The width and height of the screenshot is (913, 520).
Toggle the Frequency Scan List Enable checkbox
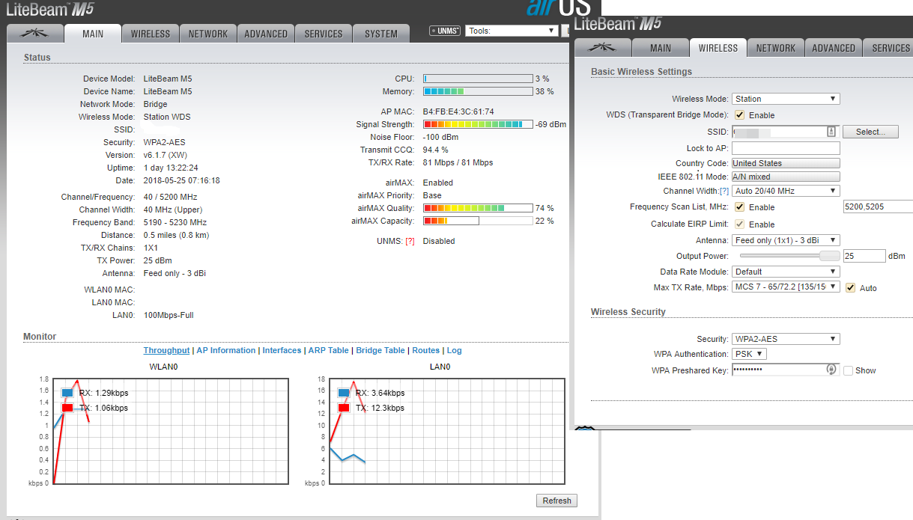pos(739,207)
